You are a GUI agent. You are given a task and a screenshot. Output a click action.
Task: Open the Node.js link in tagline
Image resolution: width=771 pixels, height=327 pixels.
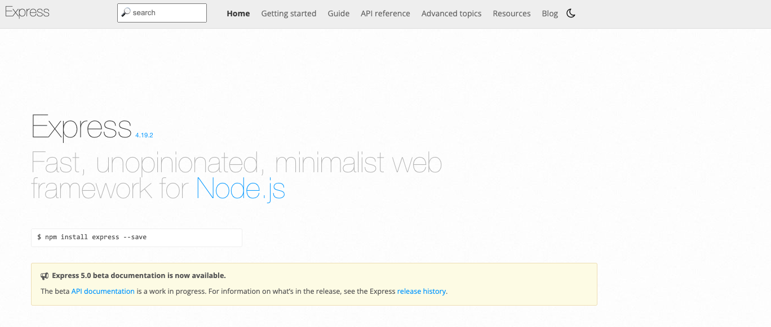tap(241, 189)
